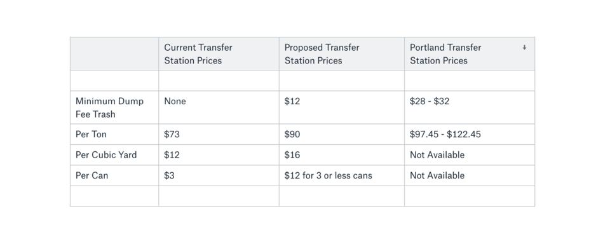Select the $90 proposed per ton cell
The height and width of the screenshot is (251, 610).
pyautogui.click(x=342, y=134)
